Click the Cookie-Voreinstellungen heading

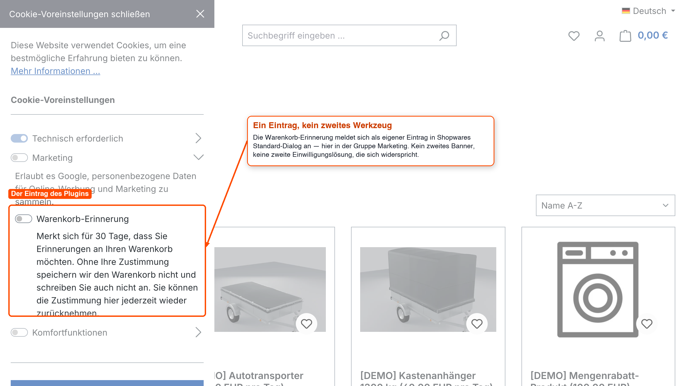coord(63,100)
